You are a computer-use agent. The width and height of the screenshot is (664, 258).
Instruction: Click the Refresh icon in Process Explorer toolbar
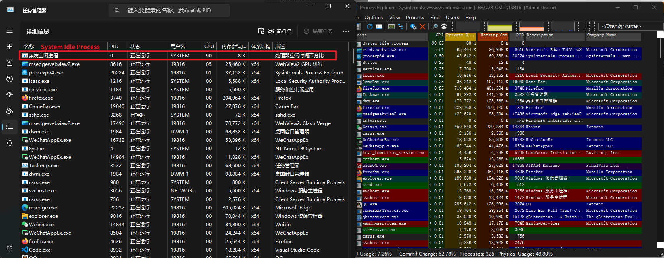click(x=370, y=27)
